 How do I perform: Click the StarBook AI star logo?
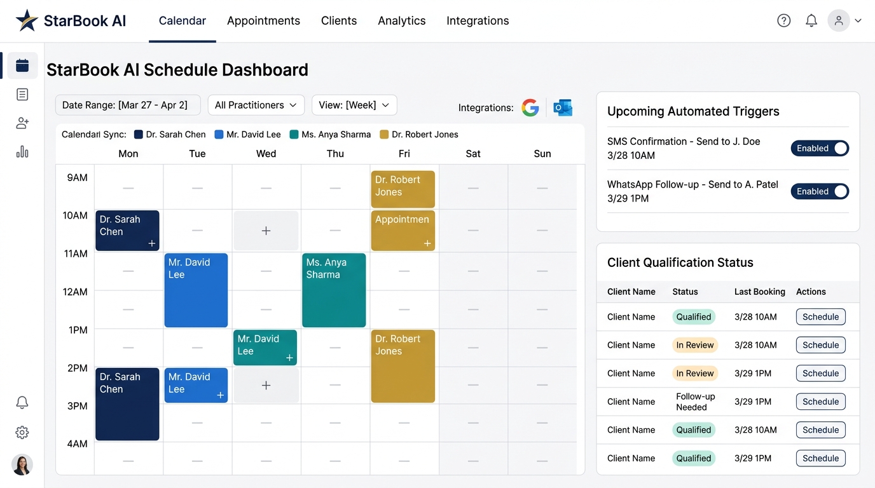pyautogui.click(x=27, y=21)
